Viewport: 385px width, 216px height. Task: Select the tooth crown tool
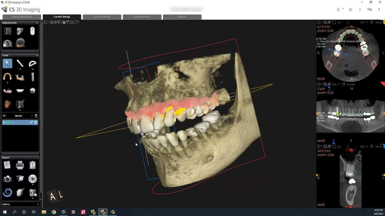point(32,91)
